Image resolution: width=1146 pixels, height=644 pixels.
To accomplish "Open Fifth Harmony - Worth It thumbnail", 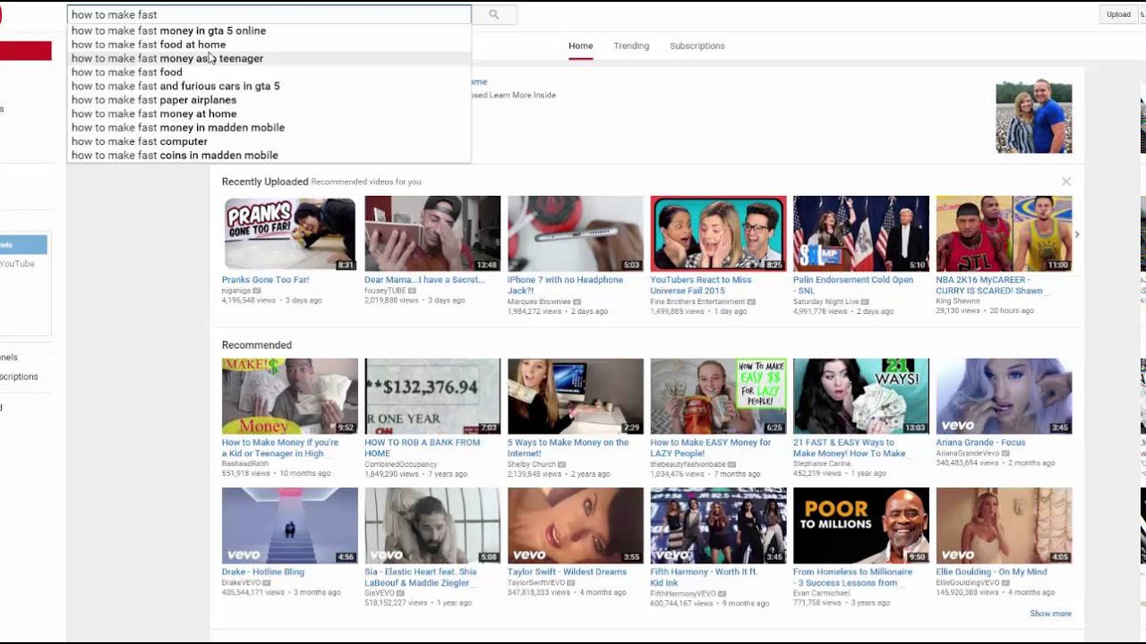I will [x=718, y=525].
